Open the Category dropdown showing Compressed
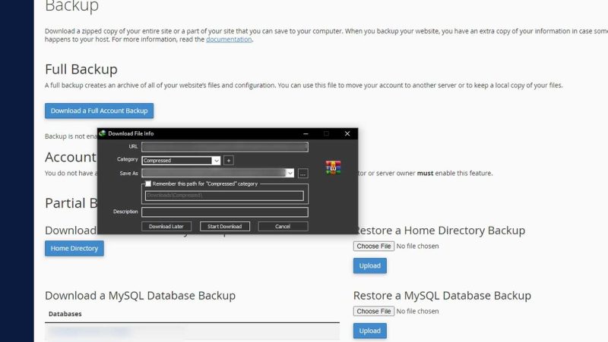 click(x=216, y=160)
